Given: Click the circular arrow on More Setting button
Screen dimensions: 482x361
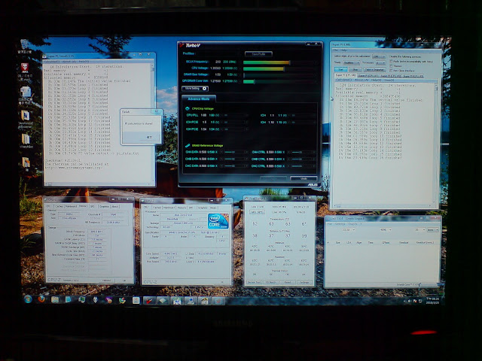Looking at the screenshot, I should tap(204, 89).
